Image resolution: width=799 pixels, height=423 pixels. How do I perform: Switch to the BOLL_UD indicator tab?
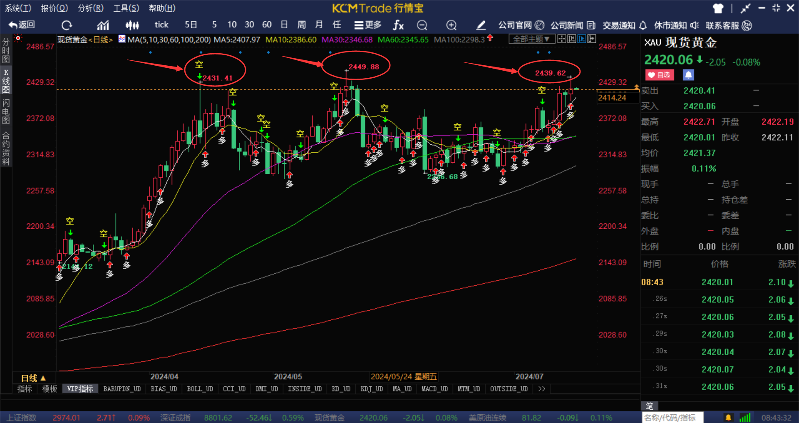click(200, 389)
